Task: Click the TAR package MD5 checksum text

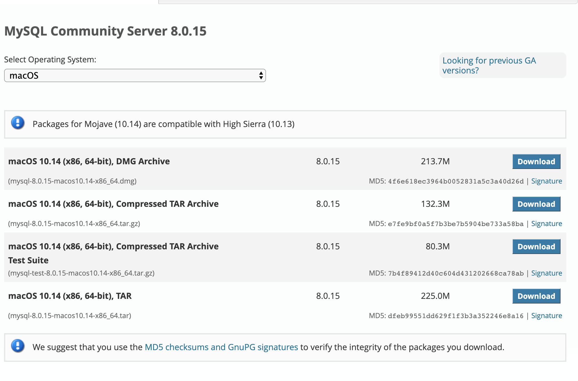Action: click(455, 316)
